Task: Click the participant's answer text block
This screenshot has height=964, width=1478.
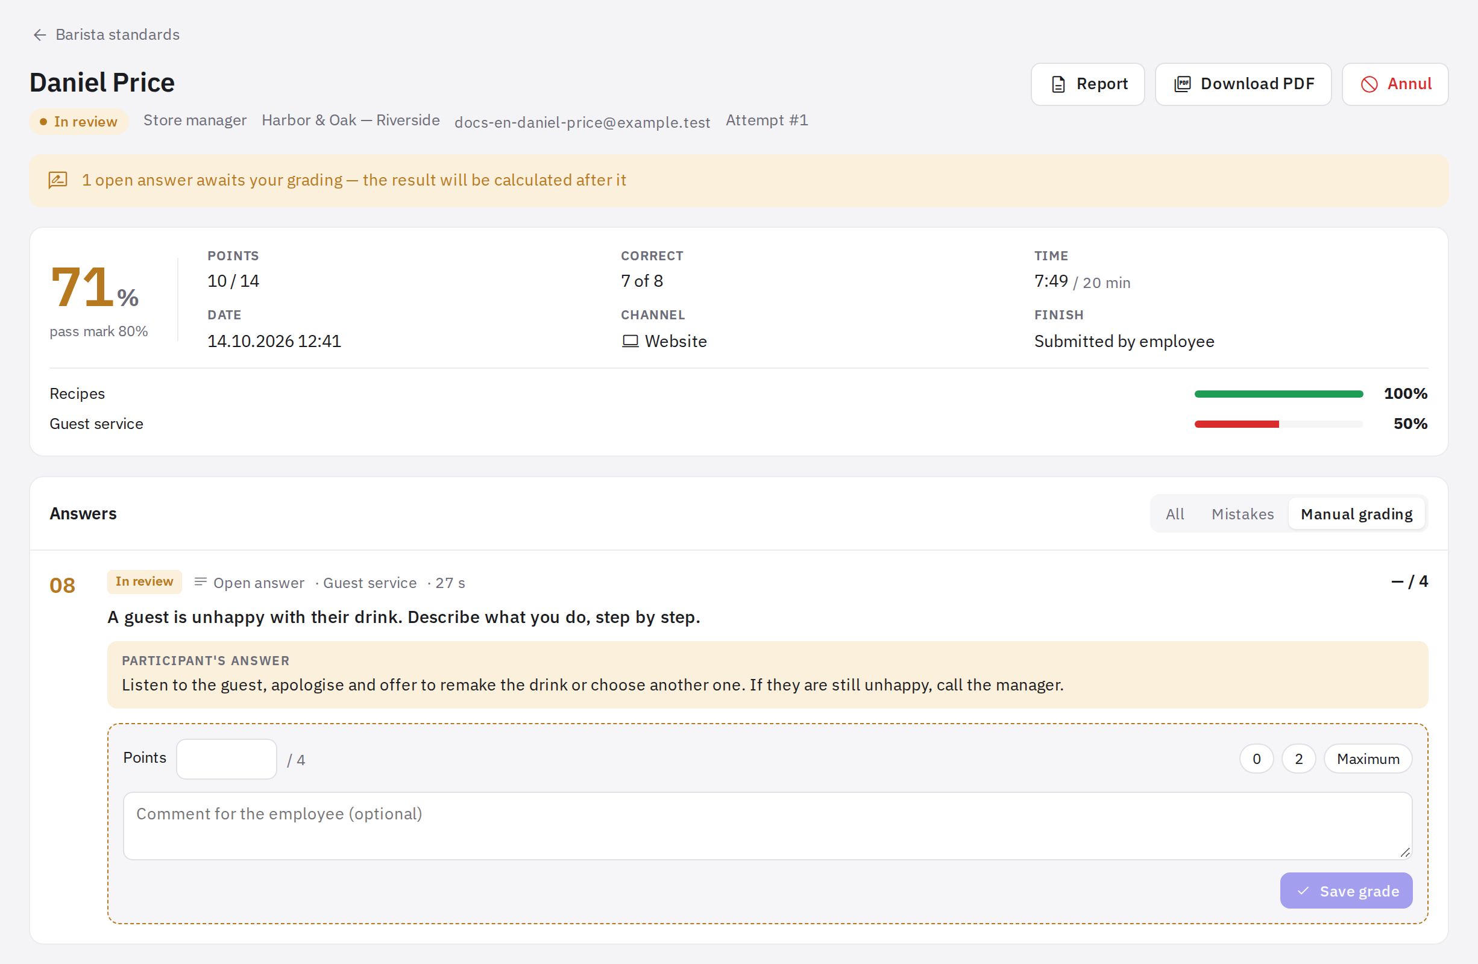Action: [x=767, y=675]
